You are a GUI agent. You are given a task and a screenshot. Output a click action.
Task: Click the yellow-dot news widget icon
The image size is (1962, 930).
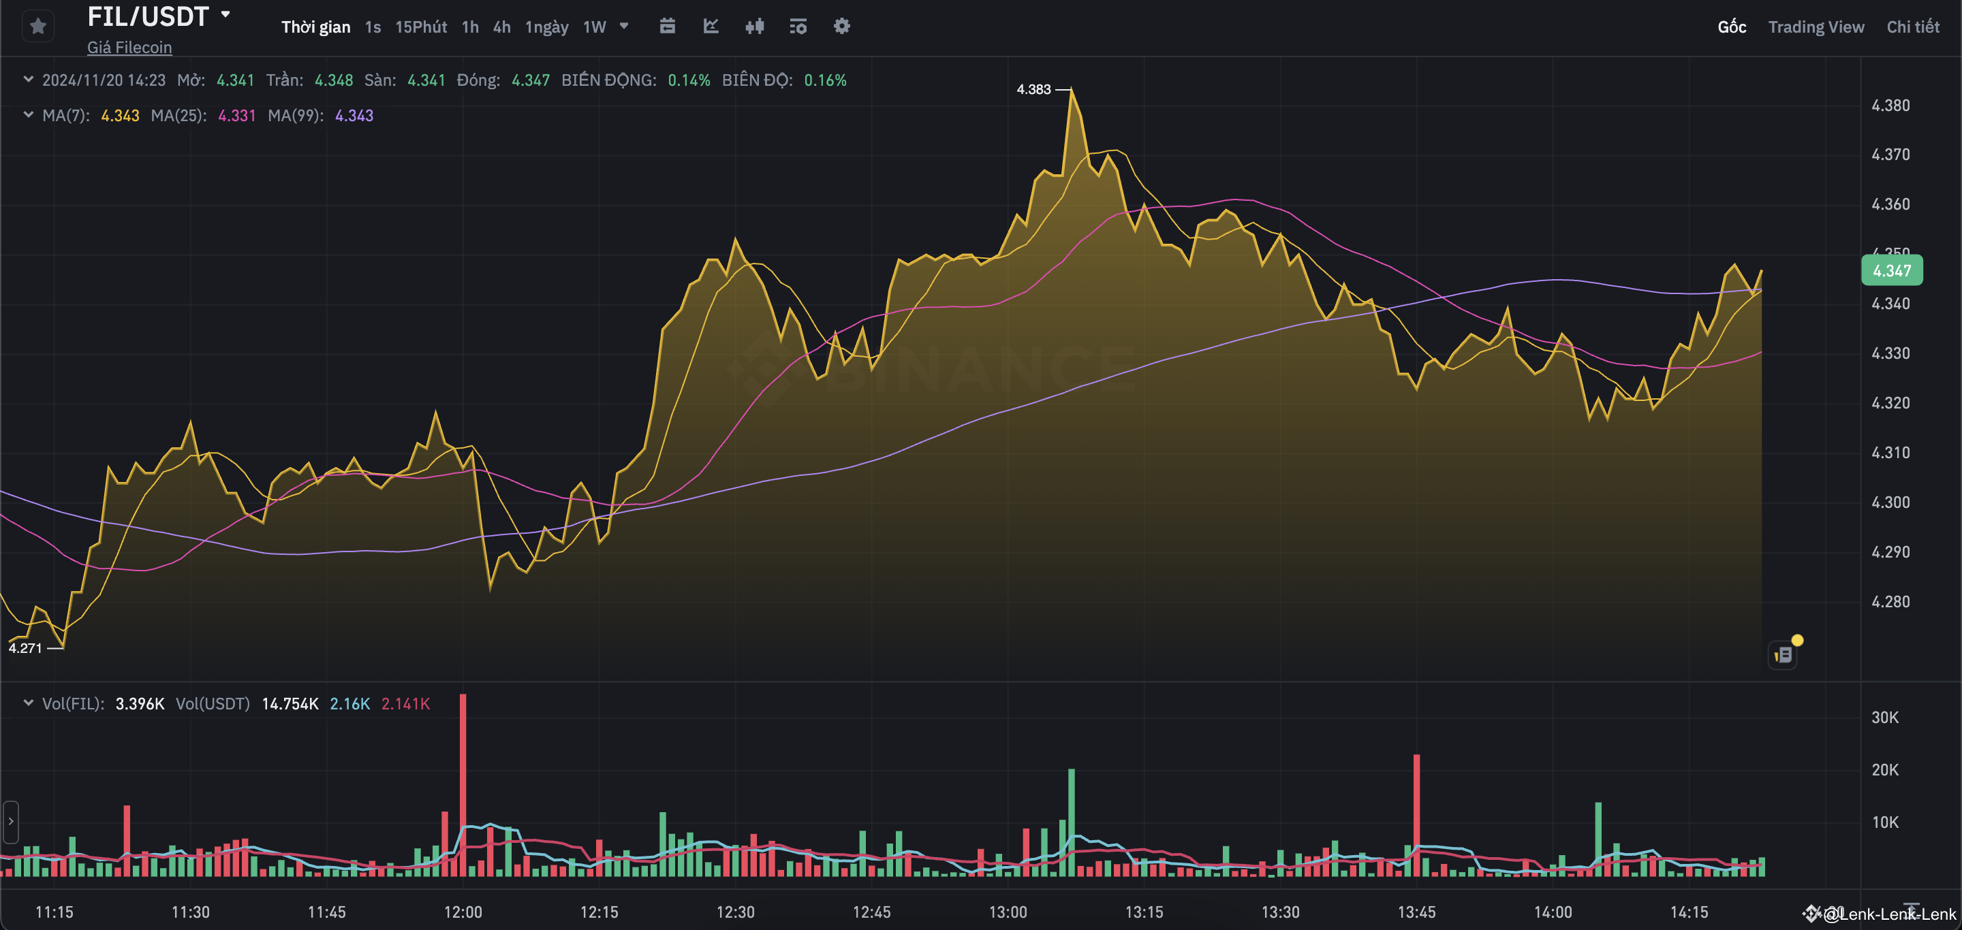coord(1783,654)
